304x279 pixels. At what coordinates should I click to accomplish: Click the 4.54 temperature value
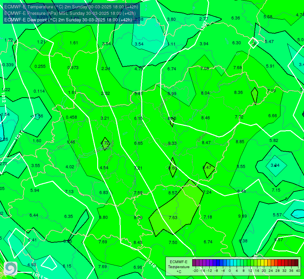tap(104, 168)
